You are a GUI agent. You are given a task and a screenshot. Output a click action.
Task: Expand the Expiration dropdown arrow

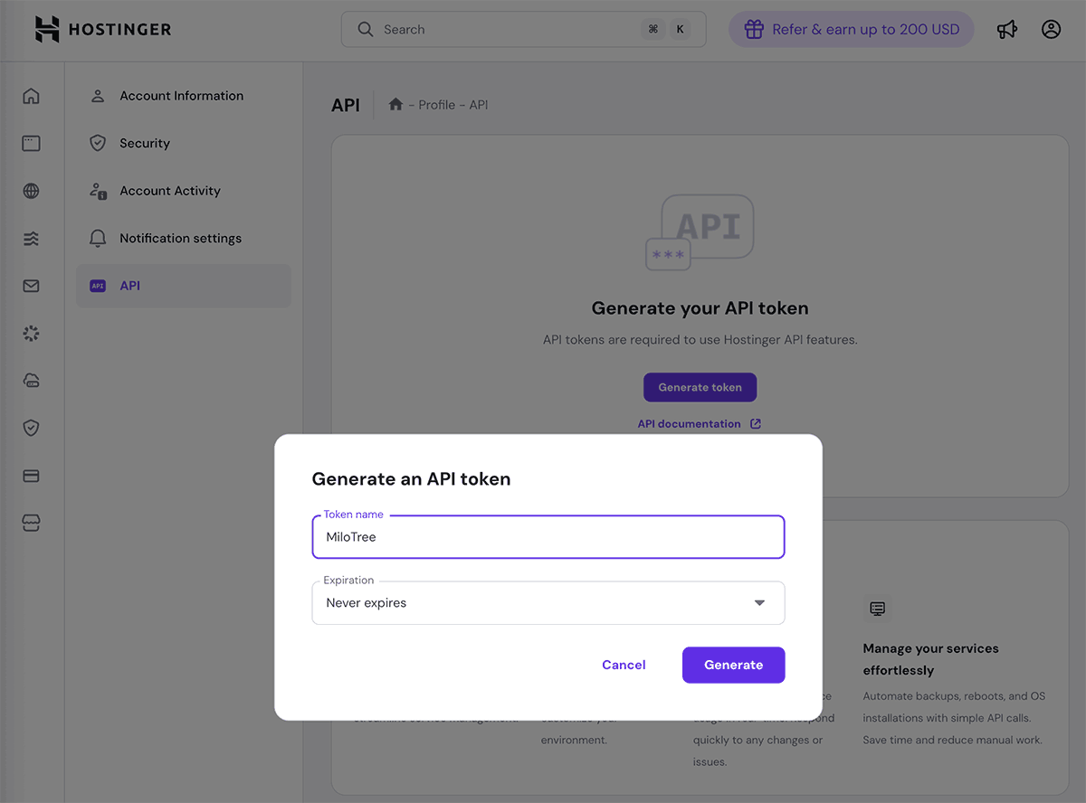point(759,603)
